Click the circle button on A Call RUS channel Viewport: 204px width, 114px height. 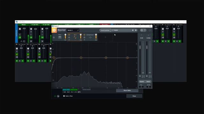[31, 29]
